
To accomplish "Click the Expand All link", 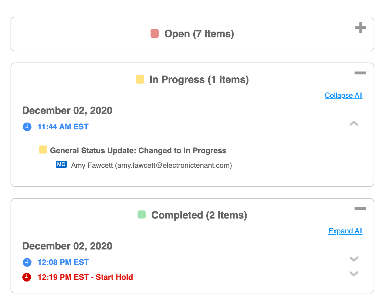I will [345, 231].
